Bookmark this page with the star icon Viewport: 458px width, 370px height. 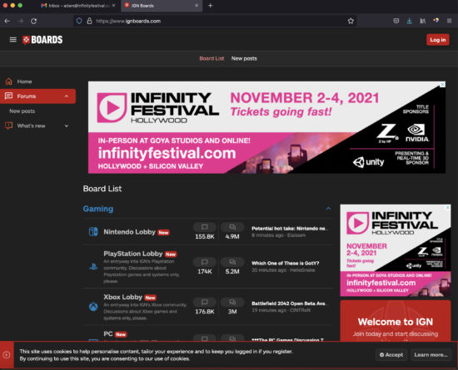(x=351, y=21)
